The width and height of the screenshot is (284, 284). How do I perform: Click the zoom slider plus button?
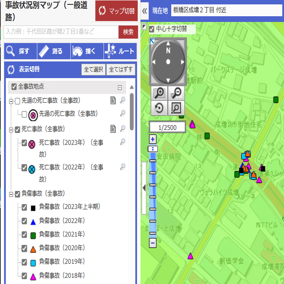tap(153, 139)
